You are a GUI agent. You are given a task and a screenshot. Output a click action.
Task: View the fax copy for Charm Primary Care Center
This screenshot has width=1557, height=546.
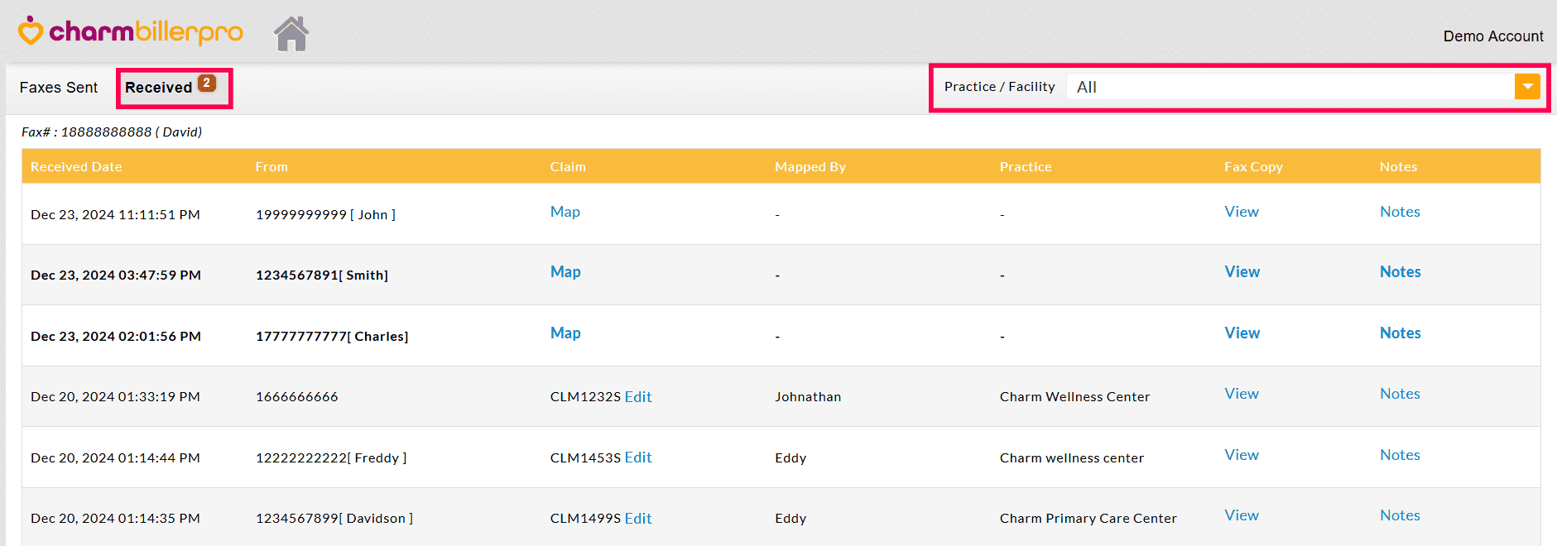[x=1242, y=515]
